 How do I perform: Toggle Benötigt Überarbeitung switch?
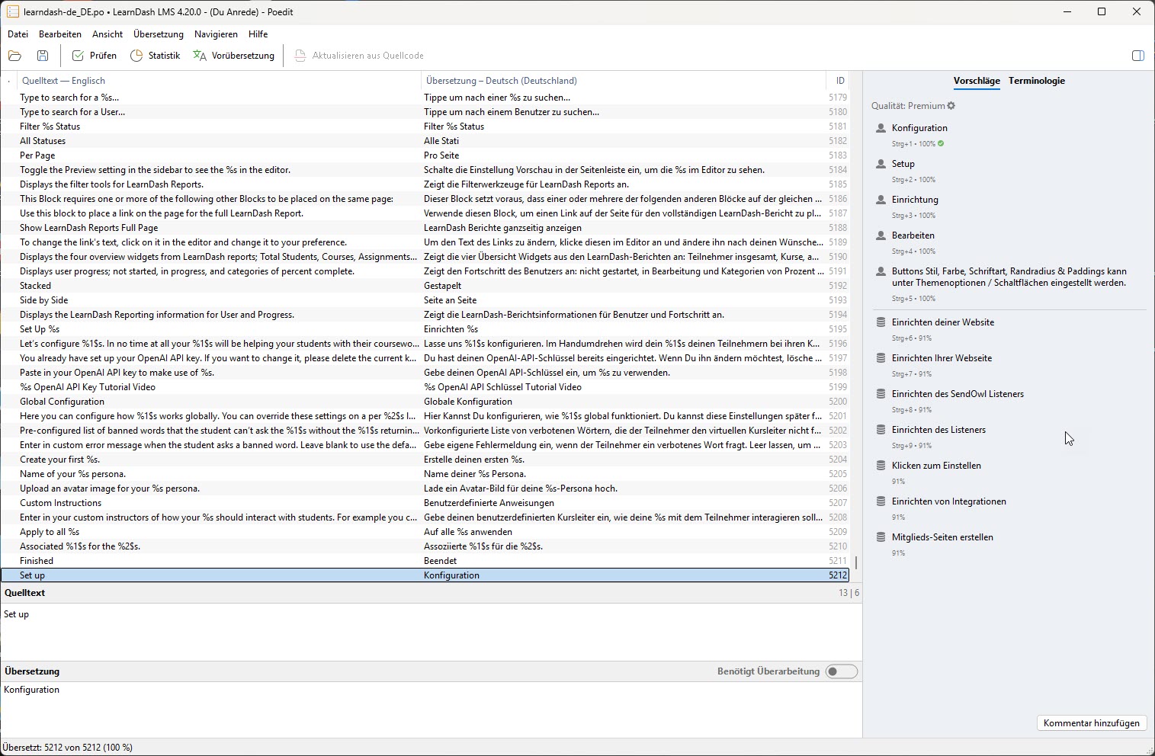842,671
